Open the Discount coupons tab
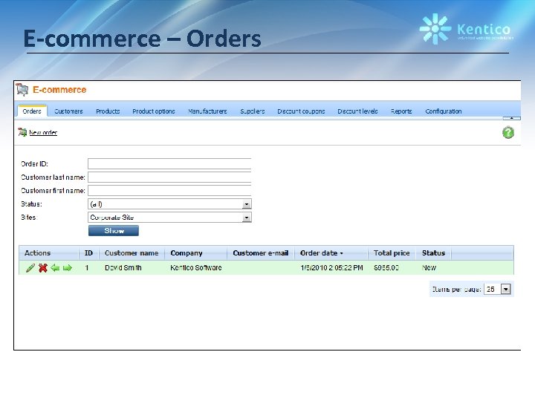This screenshot has width=535, height=401. pos(301,111)
